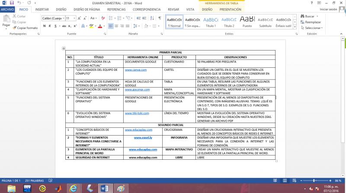This screenshot has width=346, height=193.
Task: Undo the last action
Action: coord(19,3)
